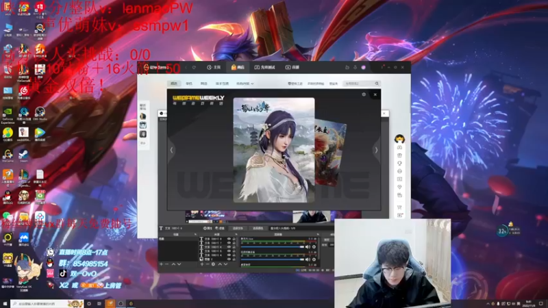Adjust the first mixer volume slider in OBS

point(272,247)
